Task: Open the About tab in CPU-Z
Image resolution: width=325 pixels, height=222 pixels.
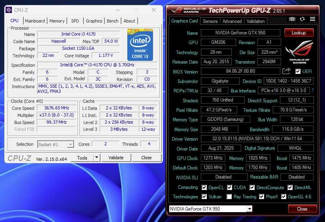Action: click(x=129, y=21)
